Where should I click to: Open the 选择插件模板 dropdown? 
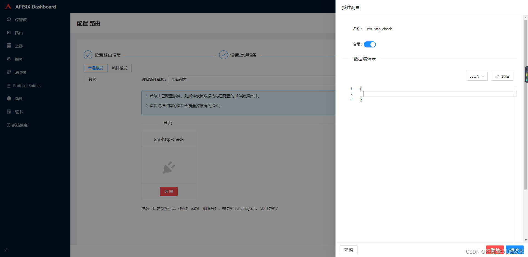[x=252, y=80]
